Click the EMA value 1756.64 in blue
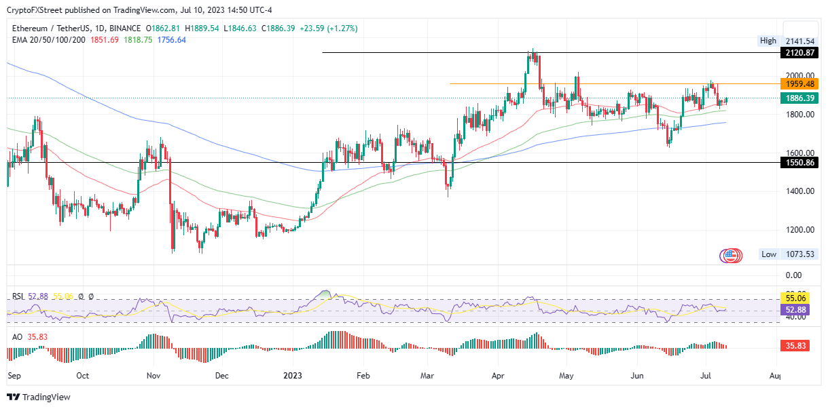This screenshot has height=409, width=828. pos(171,40)
